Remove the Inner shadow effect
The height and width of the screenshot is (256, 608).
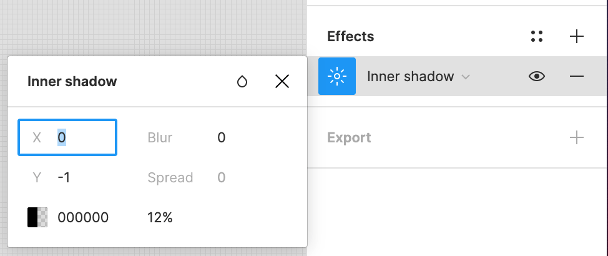(577, 76)
